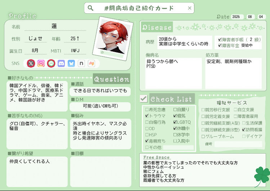This screenshot has width=270, height=191.
Task: Enable the HSP checkbox
Action: pyautogui.click(x=147, y=135)
